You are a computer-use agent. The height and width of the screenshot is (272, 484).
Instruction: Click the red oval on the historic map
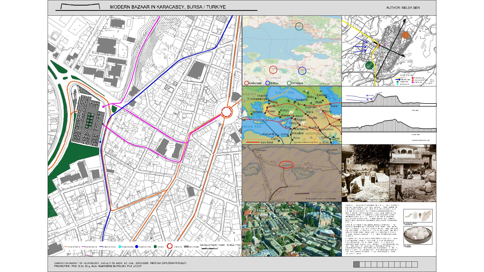[287, 164]
